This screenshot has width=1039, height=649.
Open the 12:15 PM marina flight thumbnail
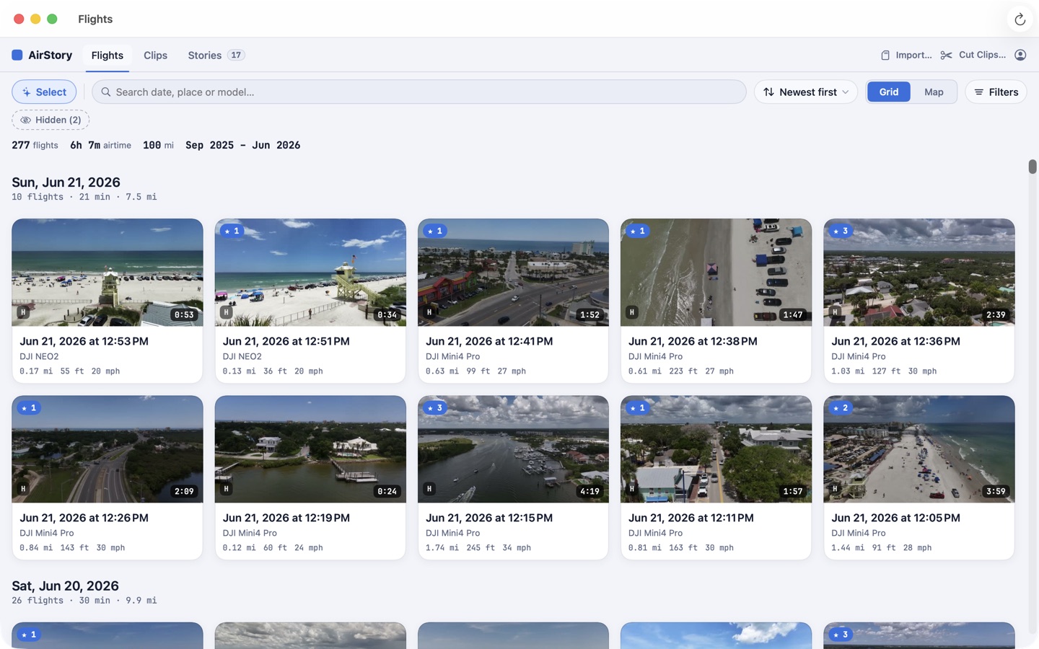pyautogui.click(x=513, y=449)
